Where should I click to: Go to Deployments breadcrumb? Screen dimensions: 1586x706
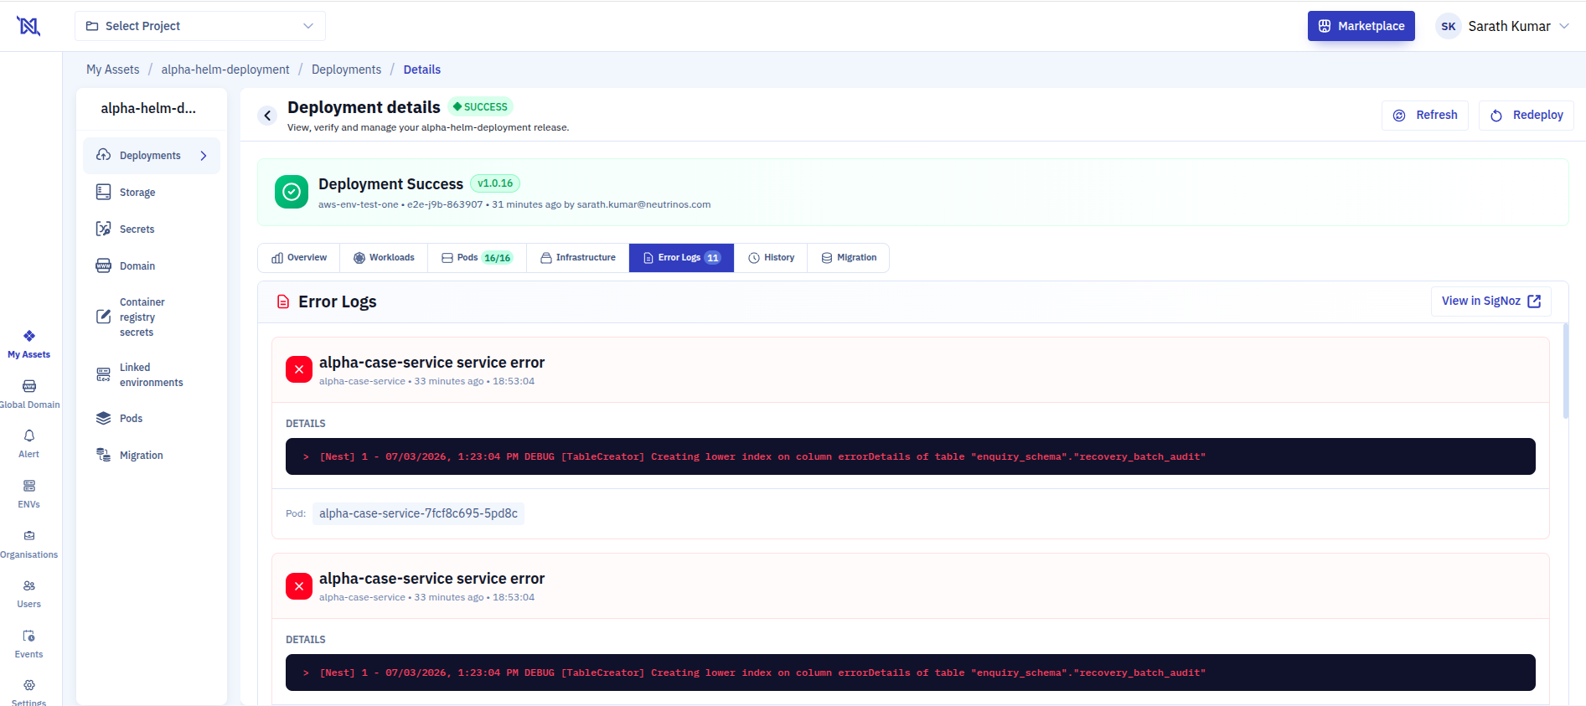coord(346,70)
